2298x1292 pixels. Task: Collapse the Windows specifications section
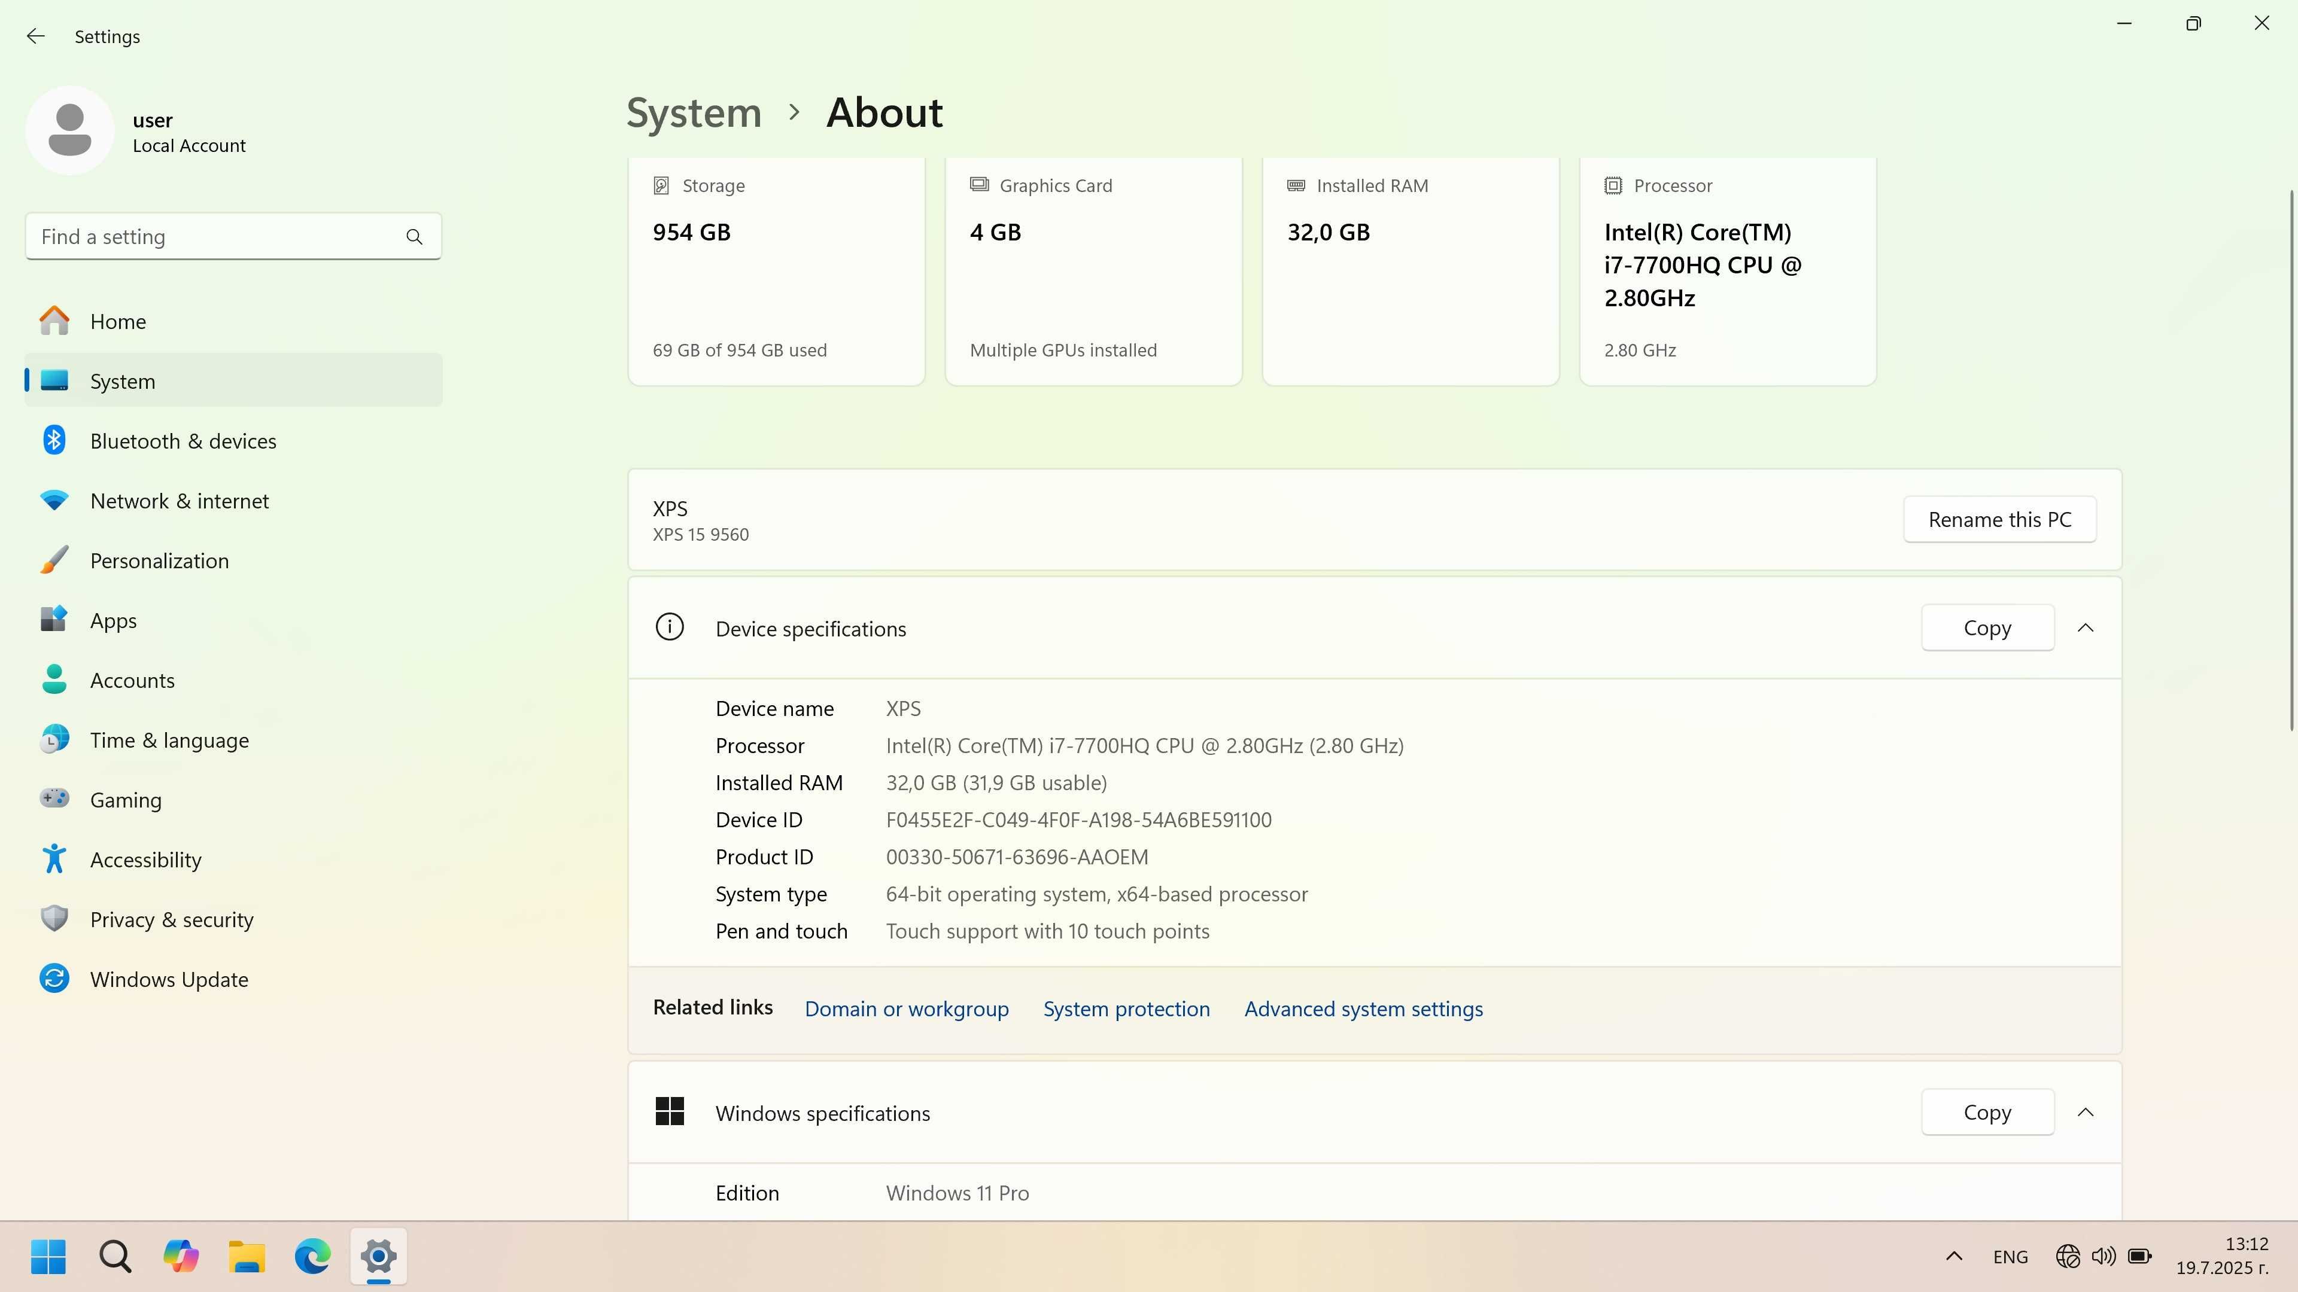coord(2085,1112)
